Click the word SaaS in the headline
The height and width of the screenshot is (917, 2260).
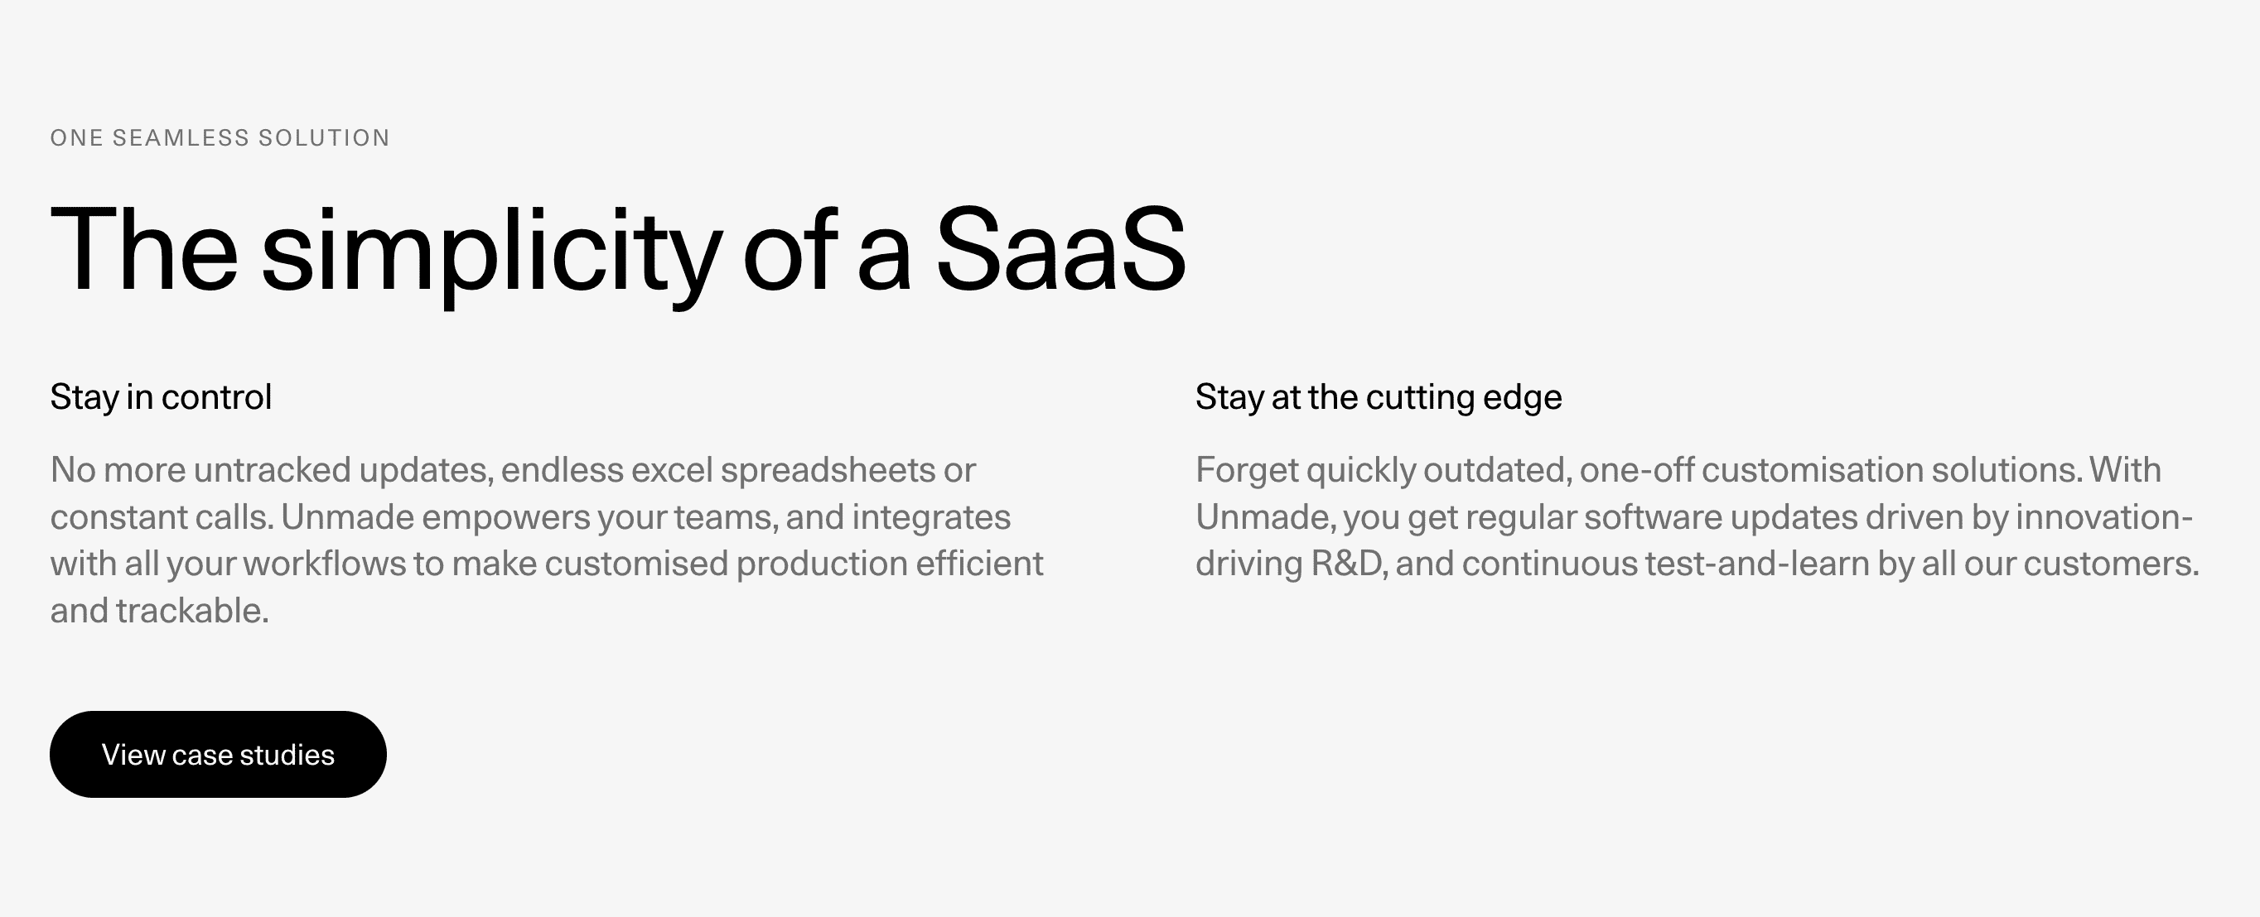point(1060,249)
